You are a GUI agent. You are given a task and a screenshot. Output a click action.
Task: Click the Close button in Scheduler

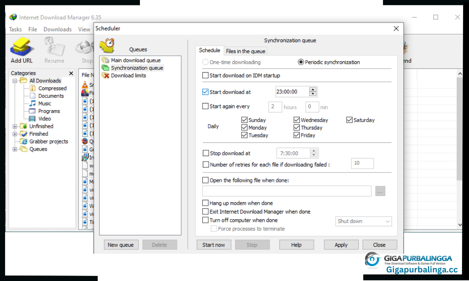[379, 245]
